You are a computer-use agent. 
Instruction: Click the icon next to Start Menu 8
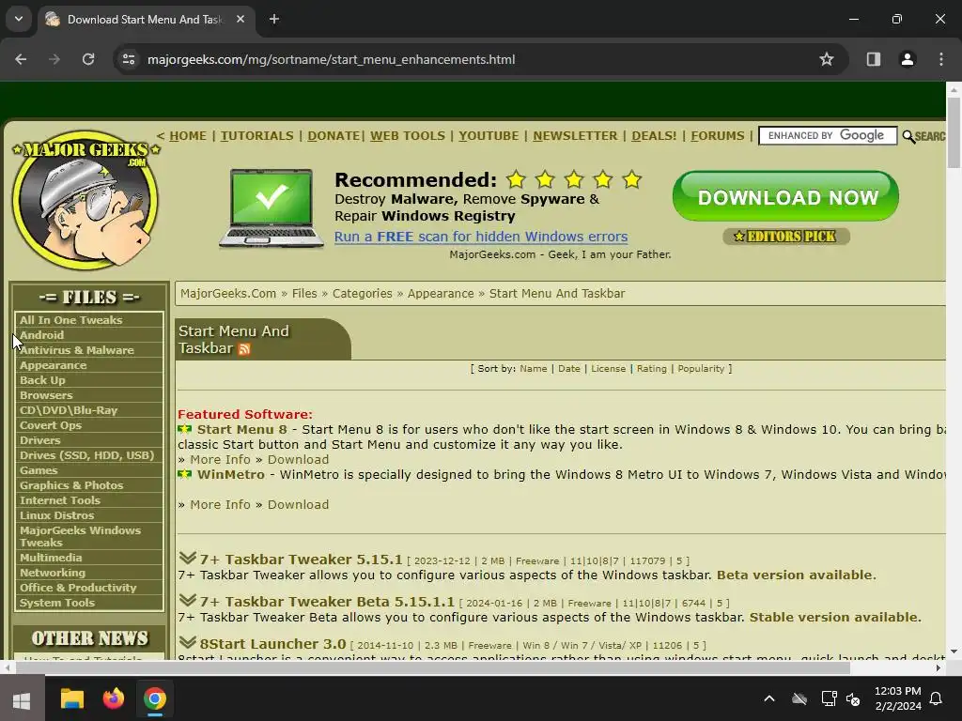coord(185,429)
